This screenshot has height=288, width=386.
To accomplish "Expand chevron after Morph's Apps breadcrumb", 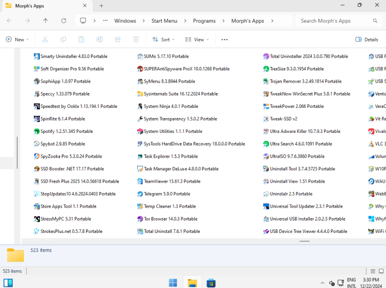I will coord(272,21).
